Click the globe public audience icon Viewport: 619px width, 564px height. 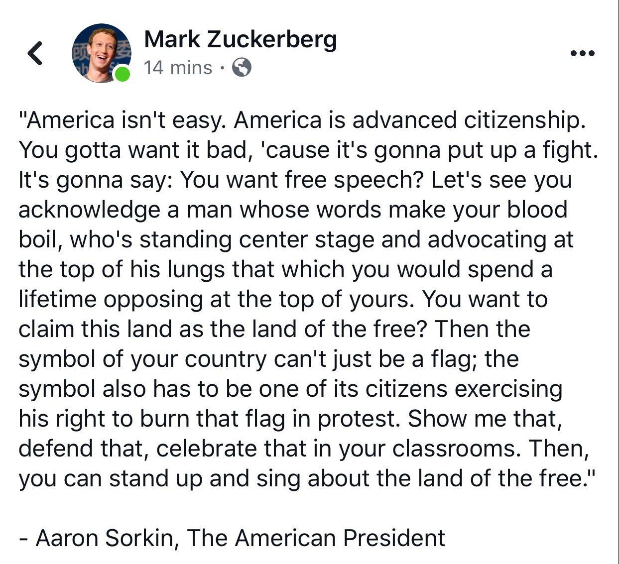point(242,67)
